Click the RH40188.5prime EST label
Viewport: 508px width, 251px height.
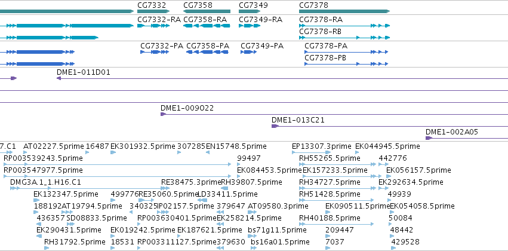click(x=330, y=218)
